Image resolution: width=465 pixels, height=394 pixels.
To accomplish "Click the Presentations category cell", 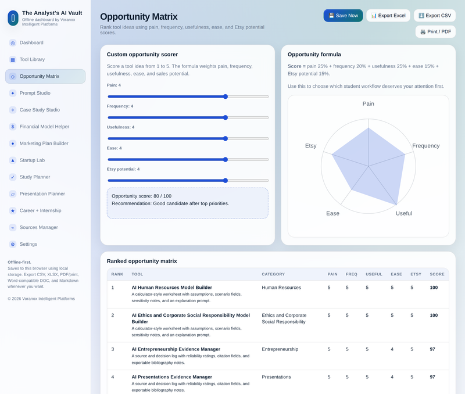I will pos(276,377).
